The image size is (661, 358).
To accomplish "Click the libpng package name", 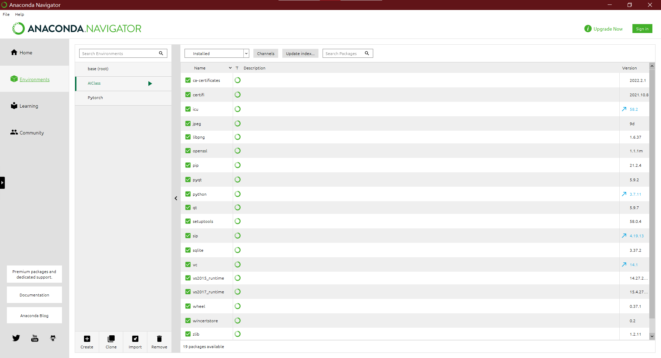I will coord(199,137).
